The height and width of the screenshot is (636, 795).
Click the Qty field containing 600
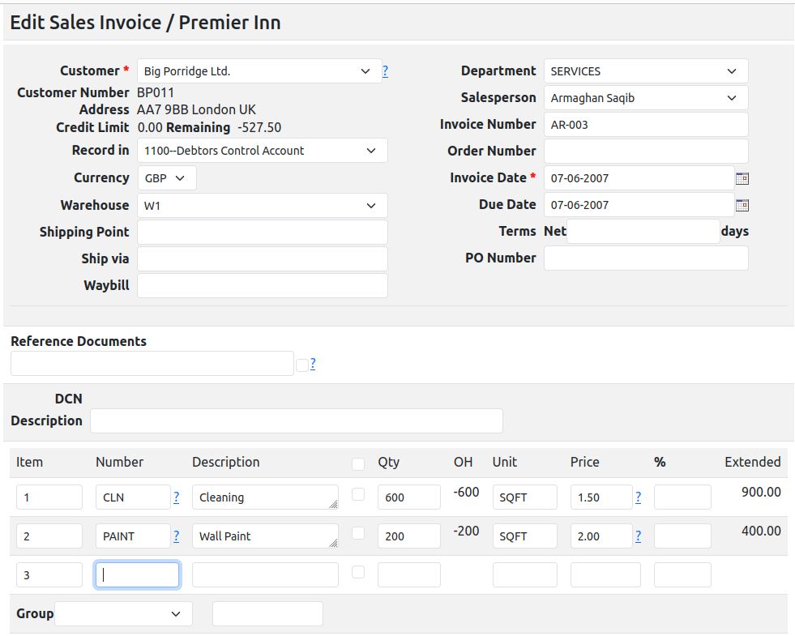tap(408, 497)
